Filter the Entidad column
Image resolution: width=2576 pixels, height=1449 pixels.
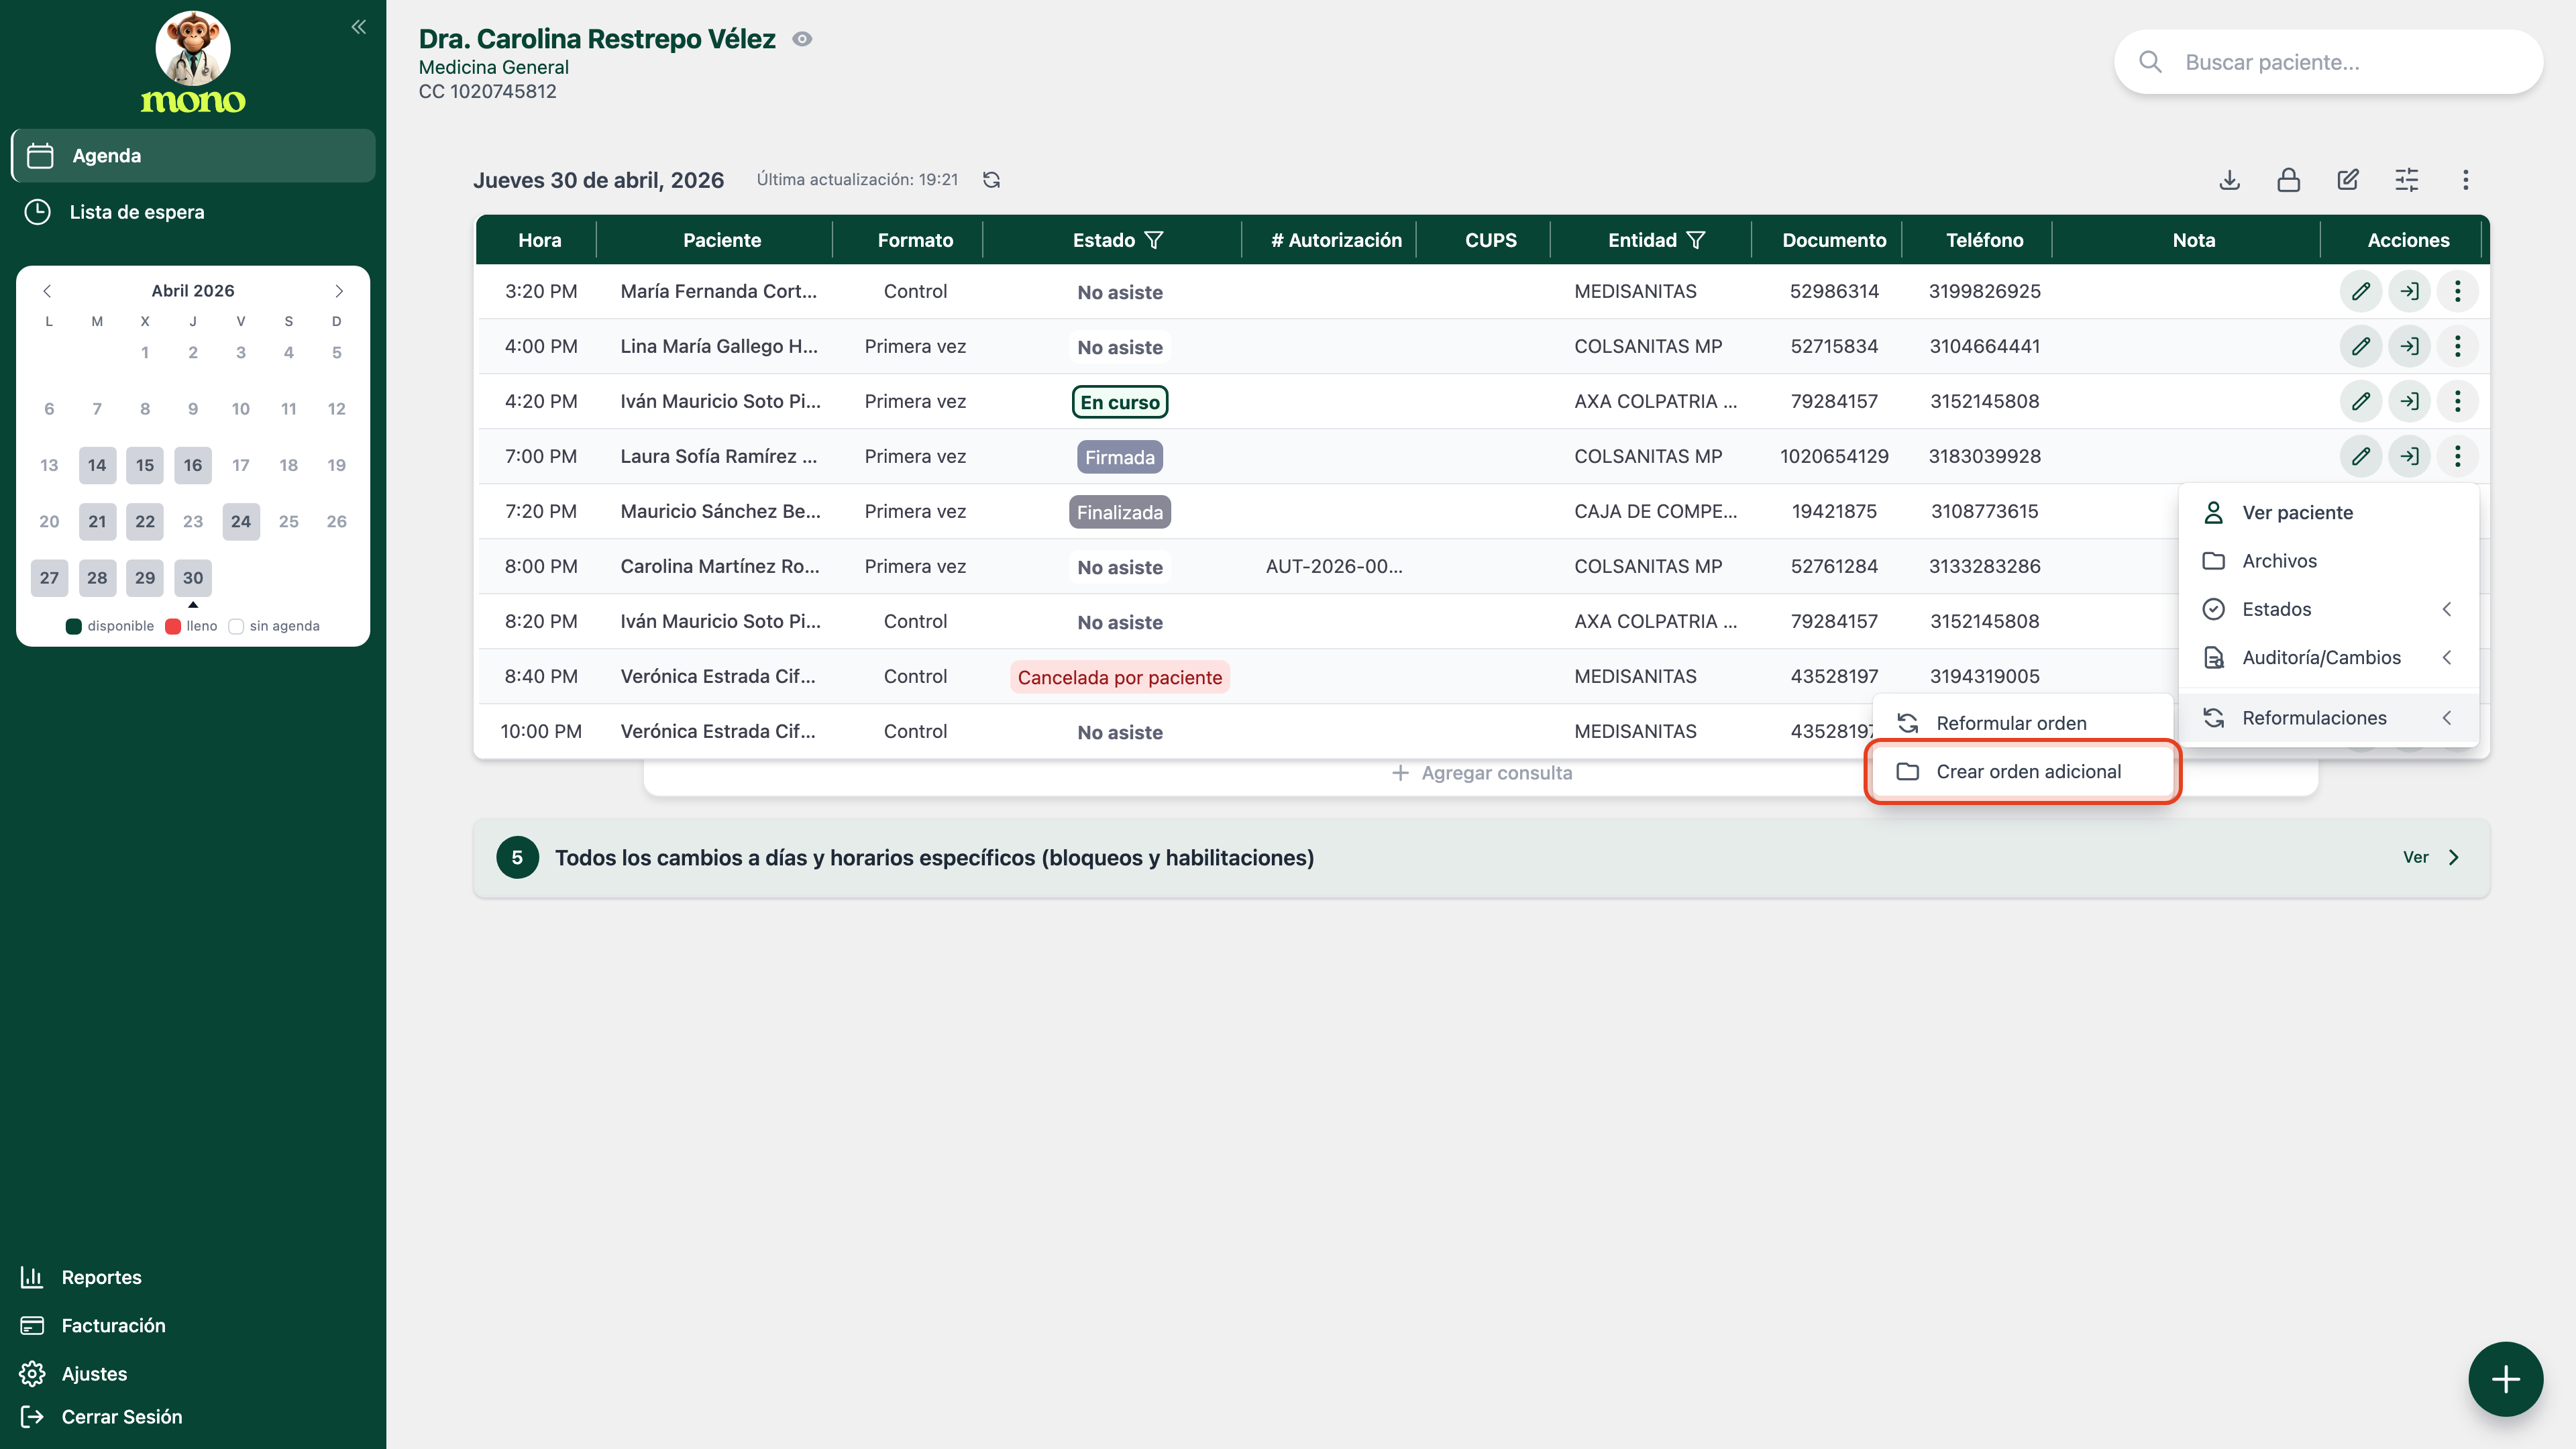(1696, 240)
